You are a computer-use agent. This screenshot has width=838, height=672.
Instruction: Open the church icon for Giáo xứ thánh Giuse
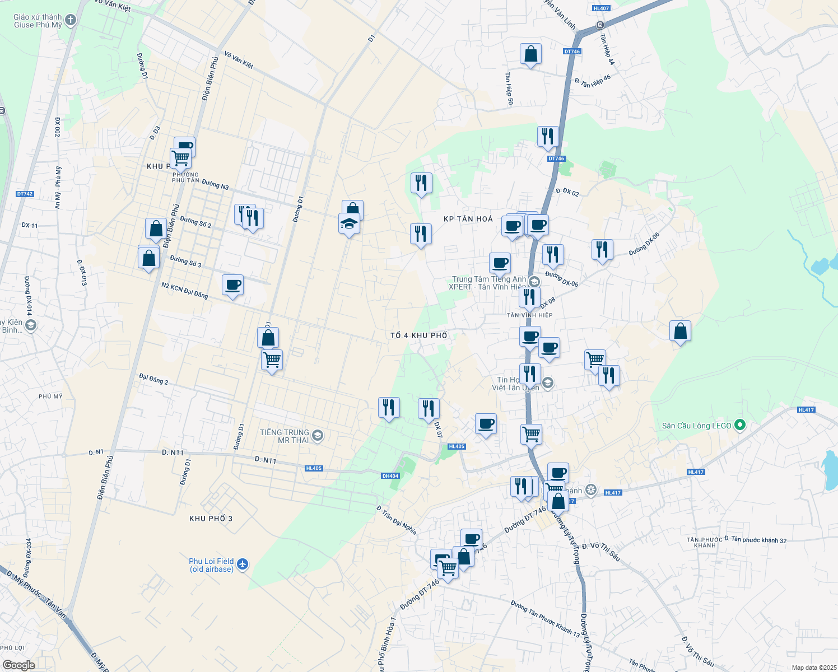pyautogui.click(x=70, y=21)
